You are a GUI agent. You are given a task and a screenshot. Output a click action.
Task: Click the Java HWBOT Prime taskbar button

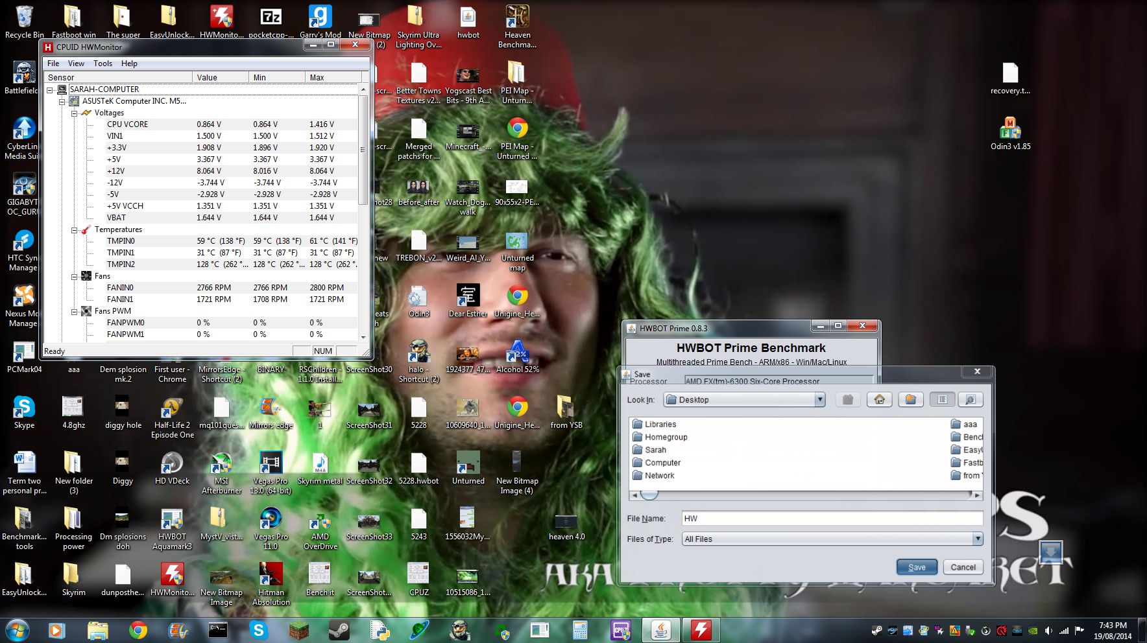pyautogui.click(x=661, y=630)
